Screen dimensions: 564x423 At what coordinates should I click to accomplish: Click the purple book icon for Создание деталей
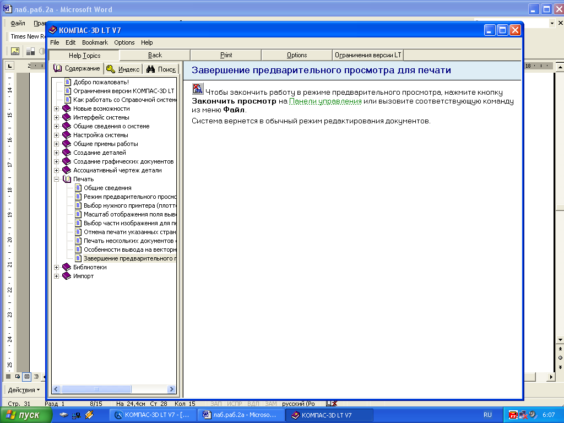[x=67, y=153]
